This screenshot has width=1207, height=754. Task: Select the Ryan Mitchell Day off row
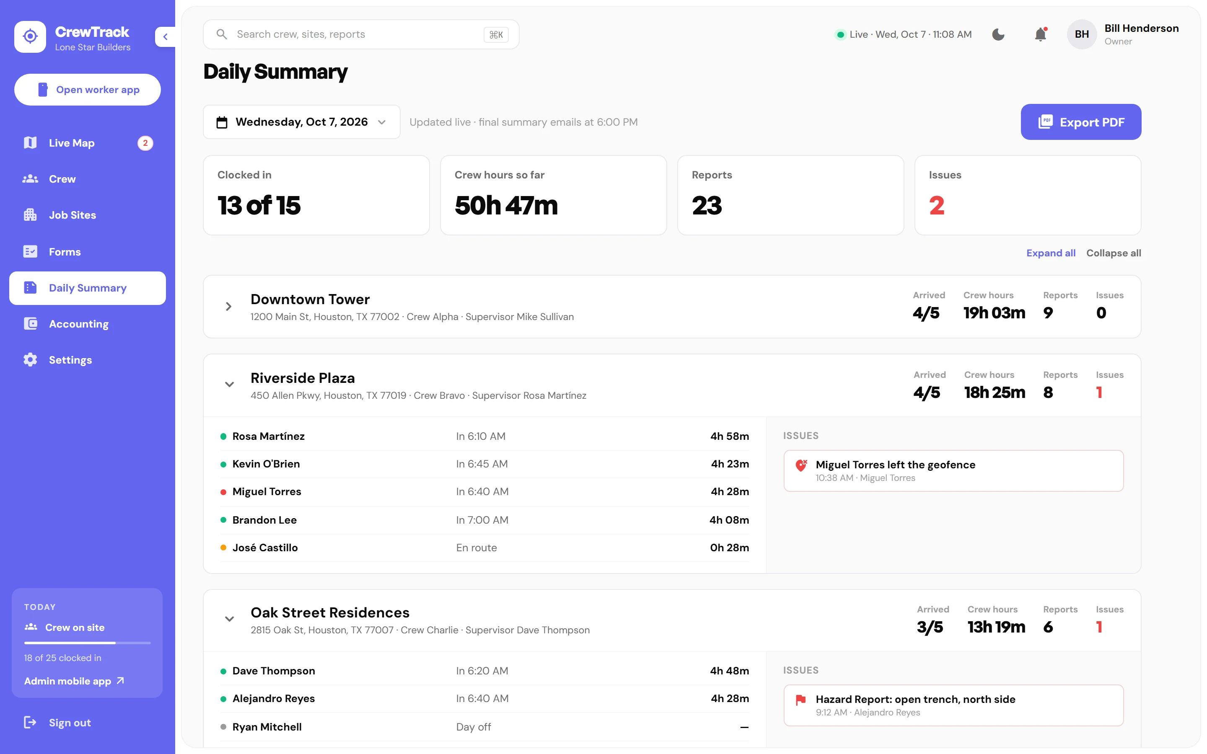click(484, 727)
